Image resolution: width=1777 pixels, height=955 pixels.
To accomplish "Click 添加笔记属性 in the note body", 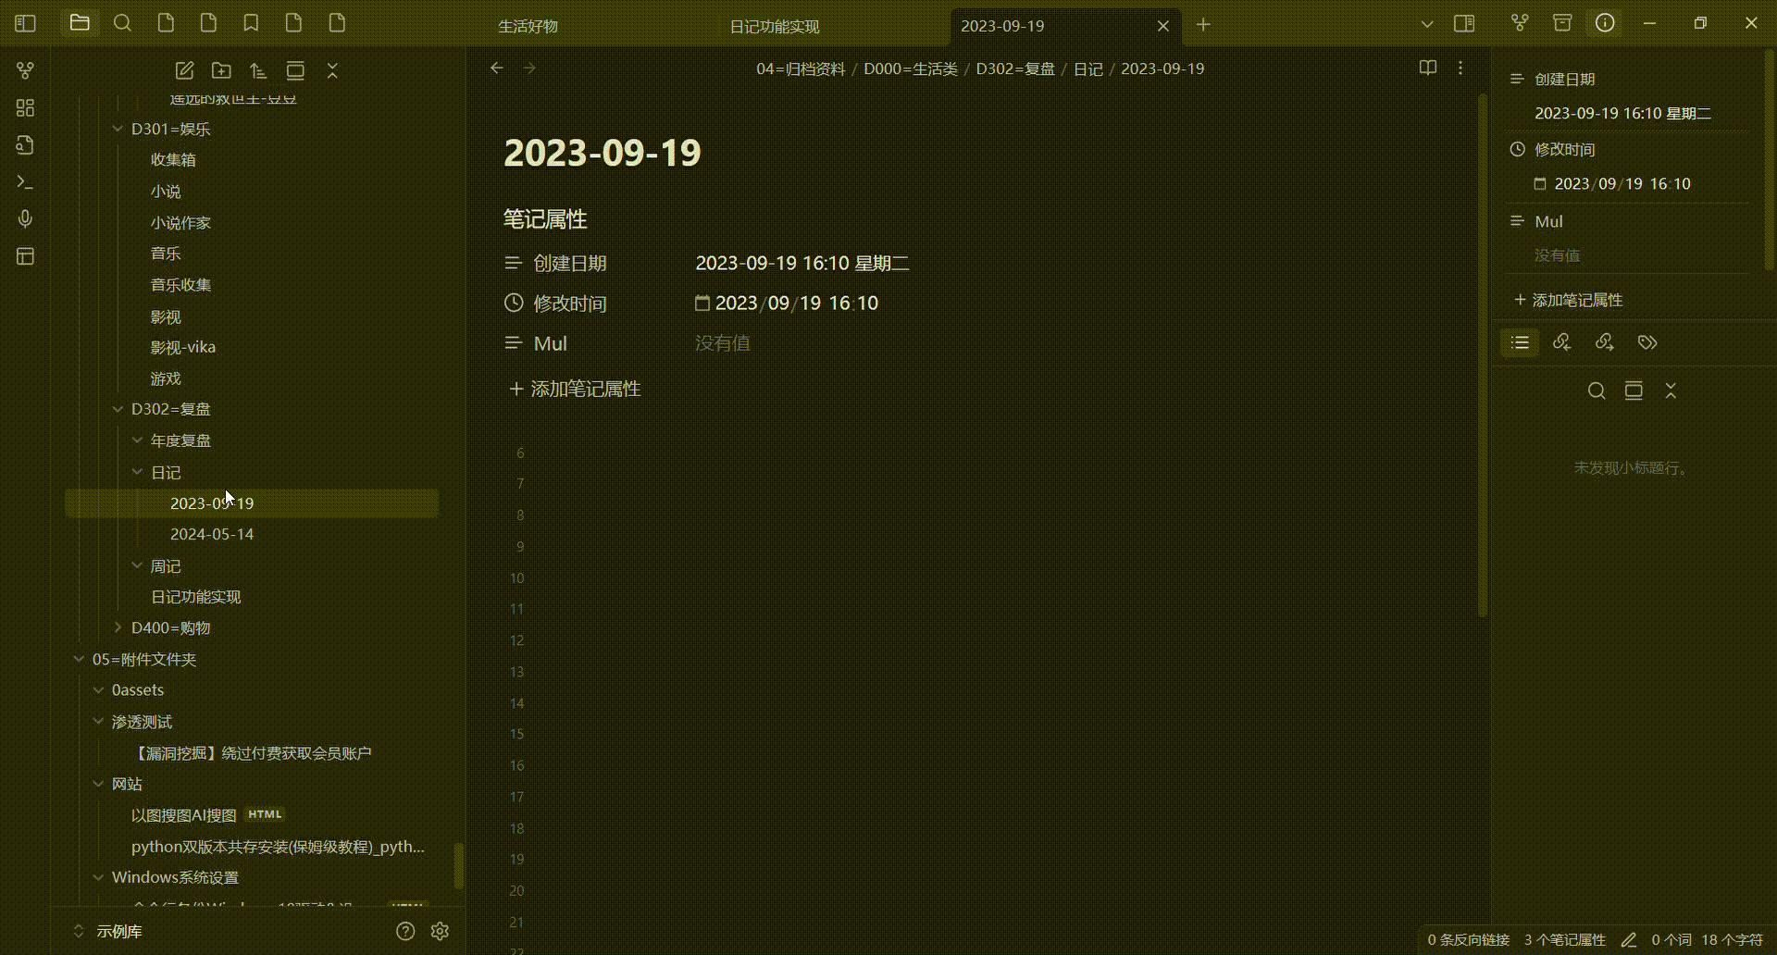I will (575, 389).
